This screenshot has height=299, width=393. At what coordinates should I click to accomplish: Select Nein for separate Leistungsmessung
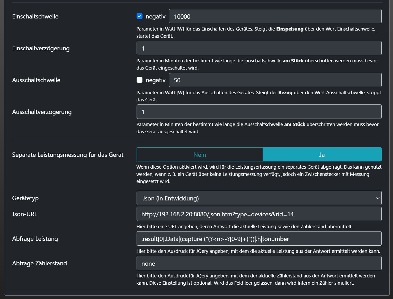click(200, 155)
